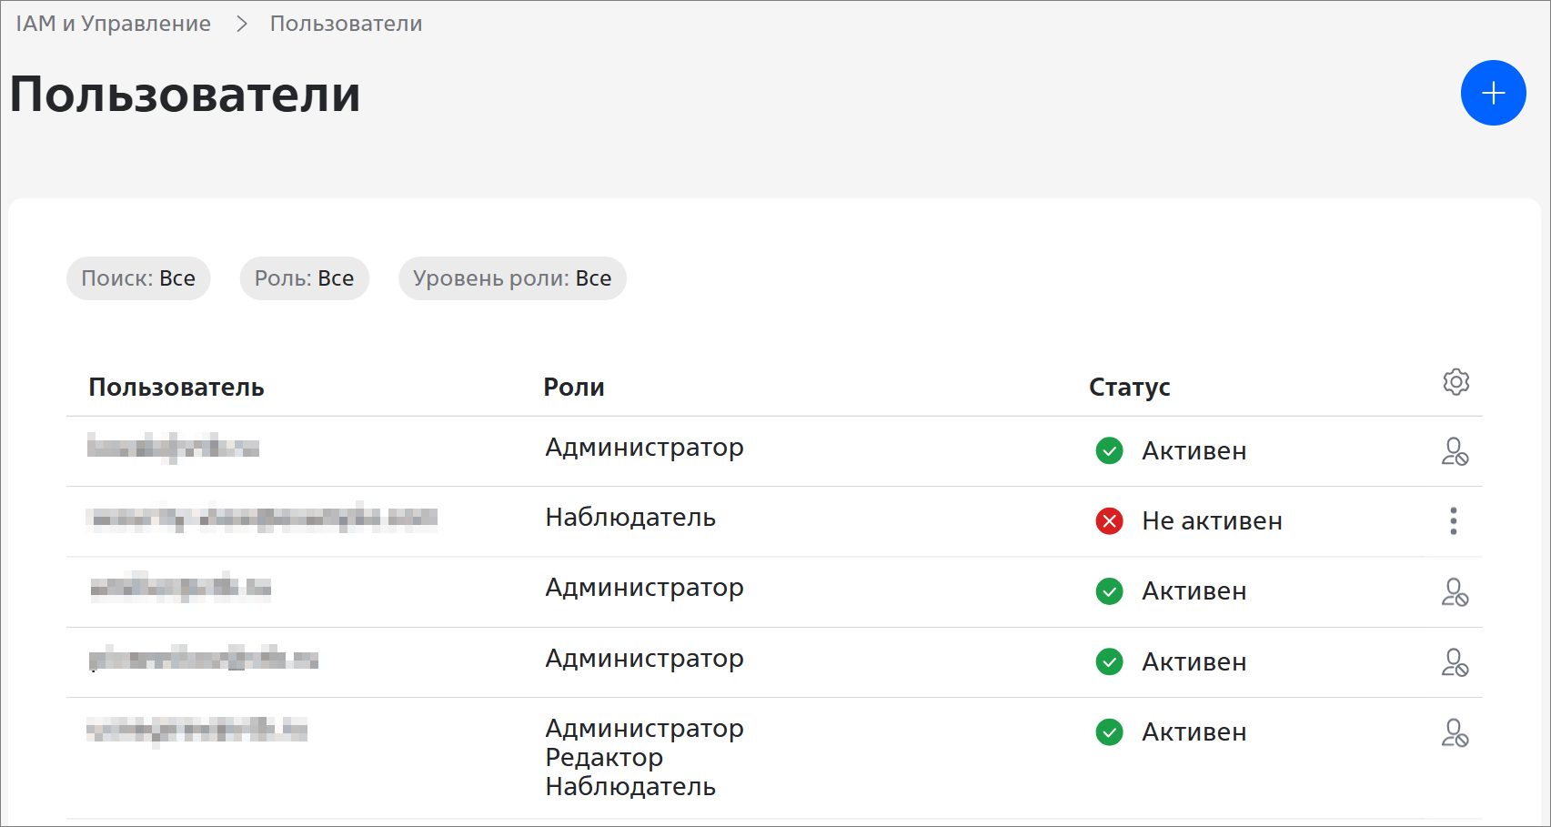Click the 'Пользователи' breadcrumb item

(x=346, y=24)
